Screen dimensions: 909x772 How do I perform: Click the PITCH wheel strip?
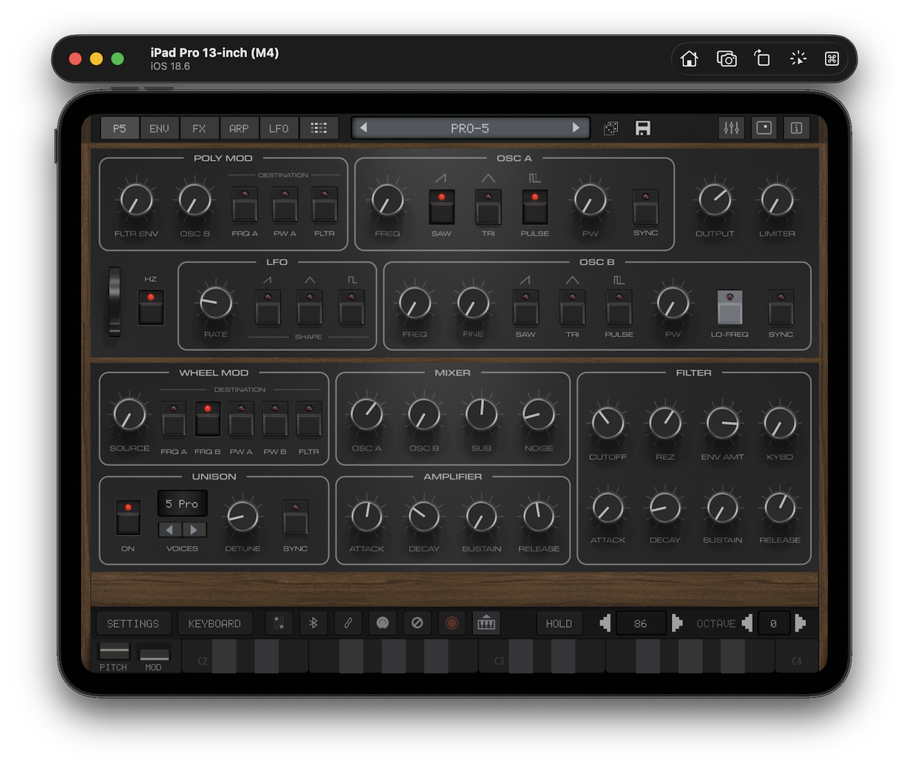[114, 652]
